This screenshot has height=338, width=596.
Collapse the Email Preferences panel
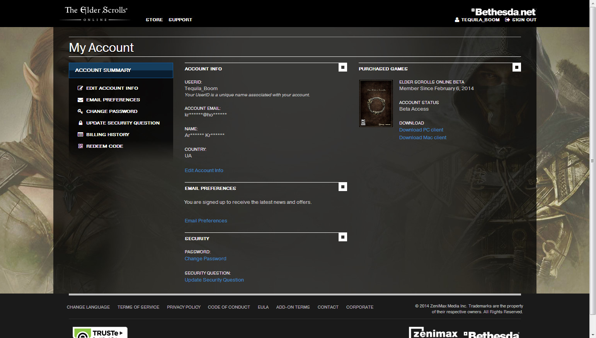click(x=343, y=187)
